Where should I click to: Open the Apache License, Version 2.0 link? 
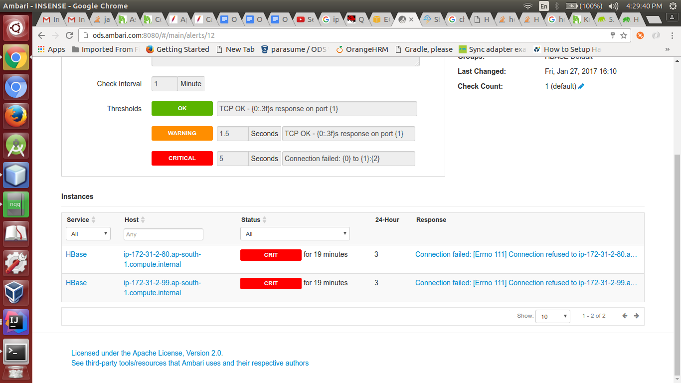tap(147, 353)
